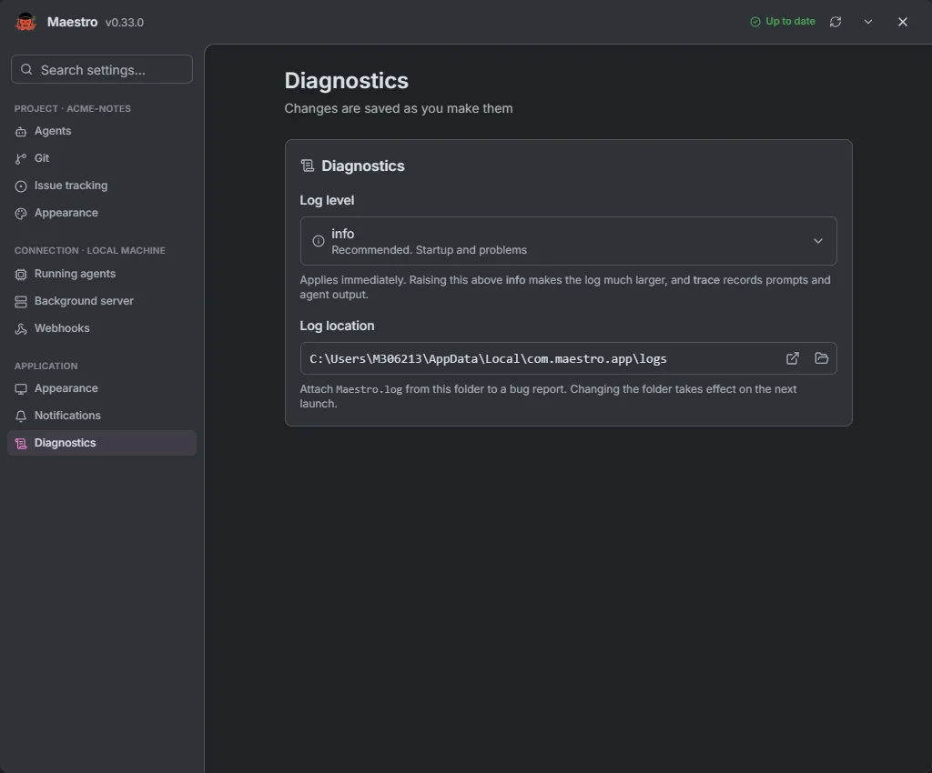The image size is (932, 773).
Task: Choose log folder with folder icon
Action: [822, 358]
